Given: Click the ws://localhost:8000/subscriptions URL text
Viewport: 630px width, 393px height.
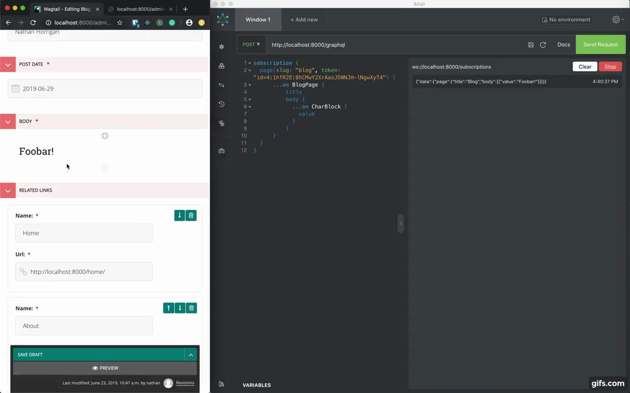Looking at the screenshot, I should point(451,67).
